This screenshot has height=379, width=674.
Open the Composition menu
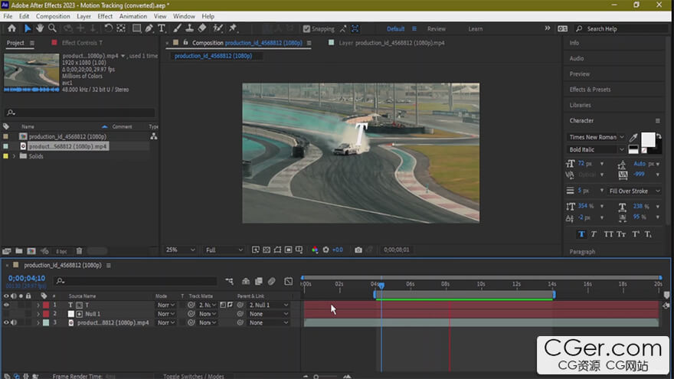53,16
